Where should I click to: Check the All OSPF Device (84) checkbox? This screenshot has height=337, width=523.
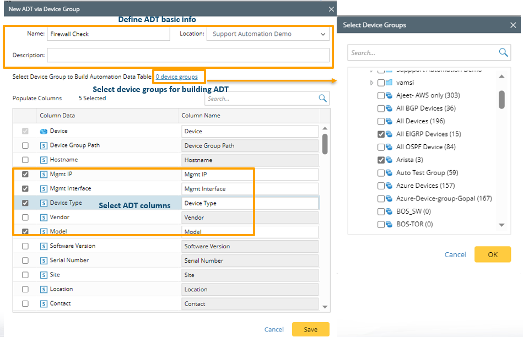(x=381, y=147)
